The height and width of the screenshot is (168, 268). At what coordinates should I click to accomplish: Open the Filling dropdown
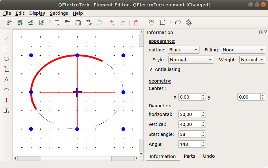point(243,50)
